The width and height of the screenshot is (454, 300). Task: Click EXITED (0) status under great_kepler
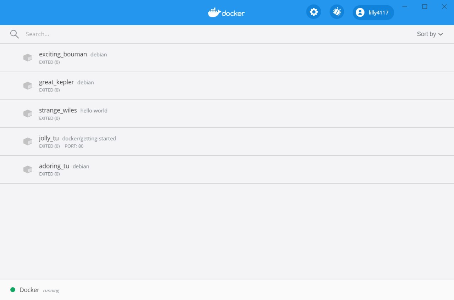49,90
